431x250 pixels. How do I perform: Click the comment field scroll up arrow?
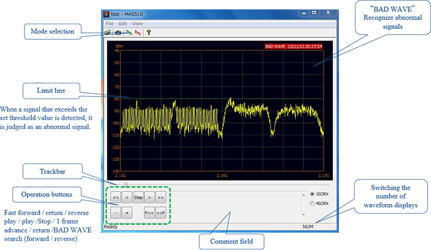tap(303, 195)
